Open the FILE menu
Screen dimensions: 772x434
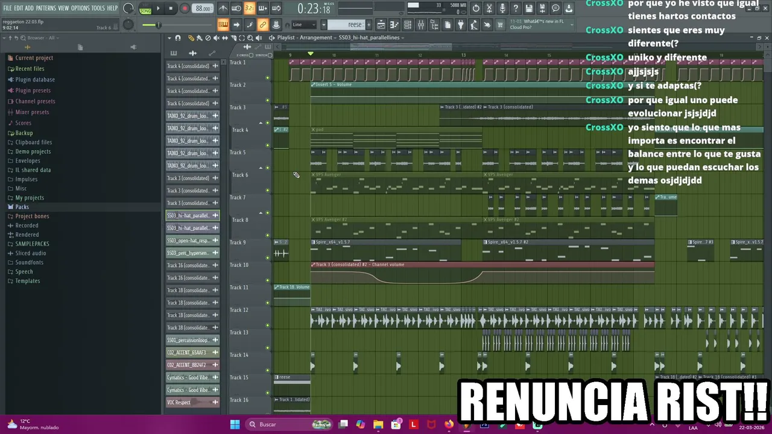8,8
